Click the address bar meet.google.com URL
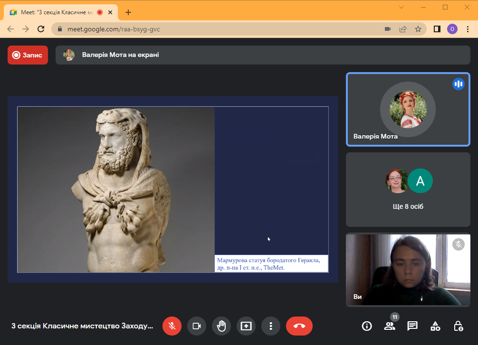Viewport: 478px width, 345px height. 114,29
